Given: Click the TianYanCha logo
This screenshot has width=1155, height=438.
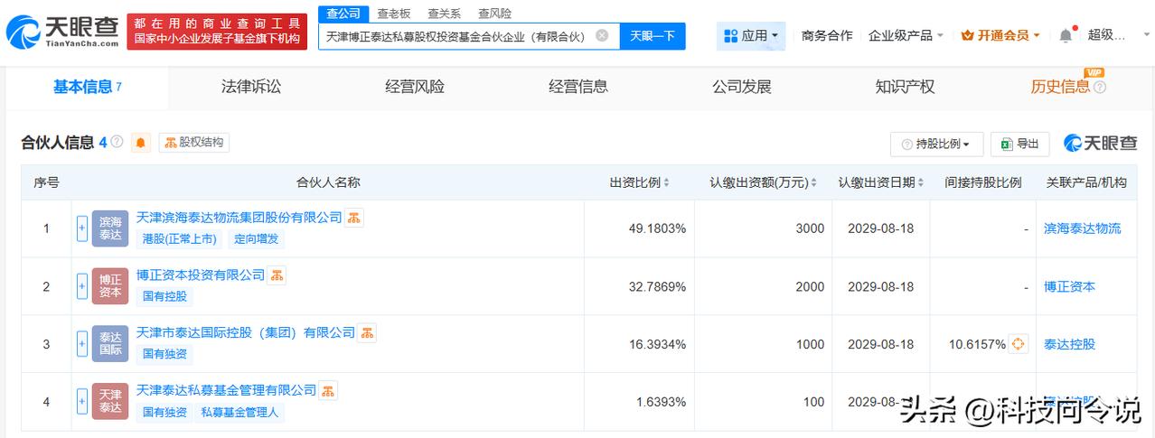Looking at the screenshot, I should click(x=61, y=32).
